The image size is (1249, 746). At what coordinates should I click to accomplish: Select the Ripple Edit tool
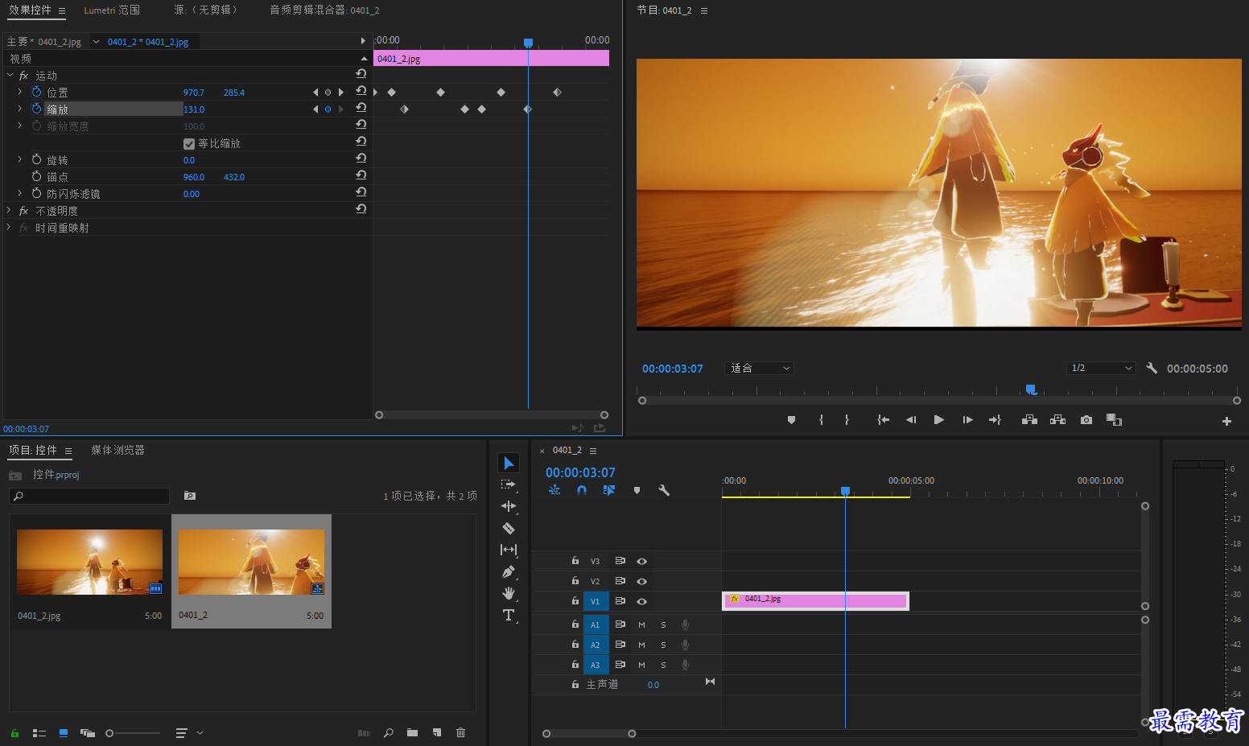pos(509,506)
